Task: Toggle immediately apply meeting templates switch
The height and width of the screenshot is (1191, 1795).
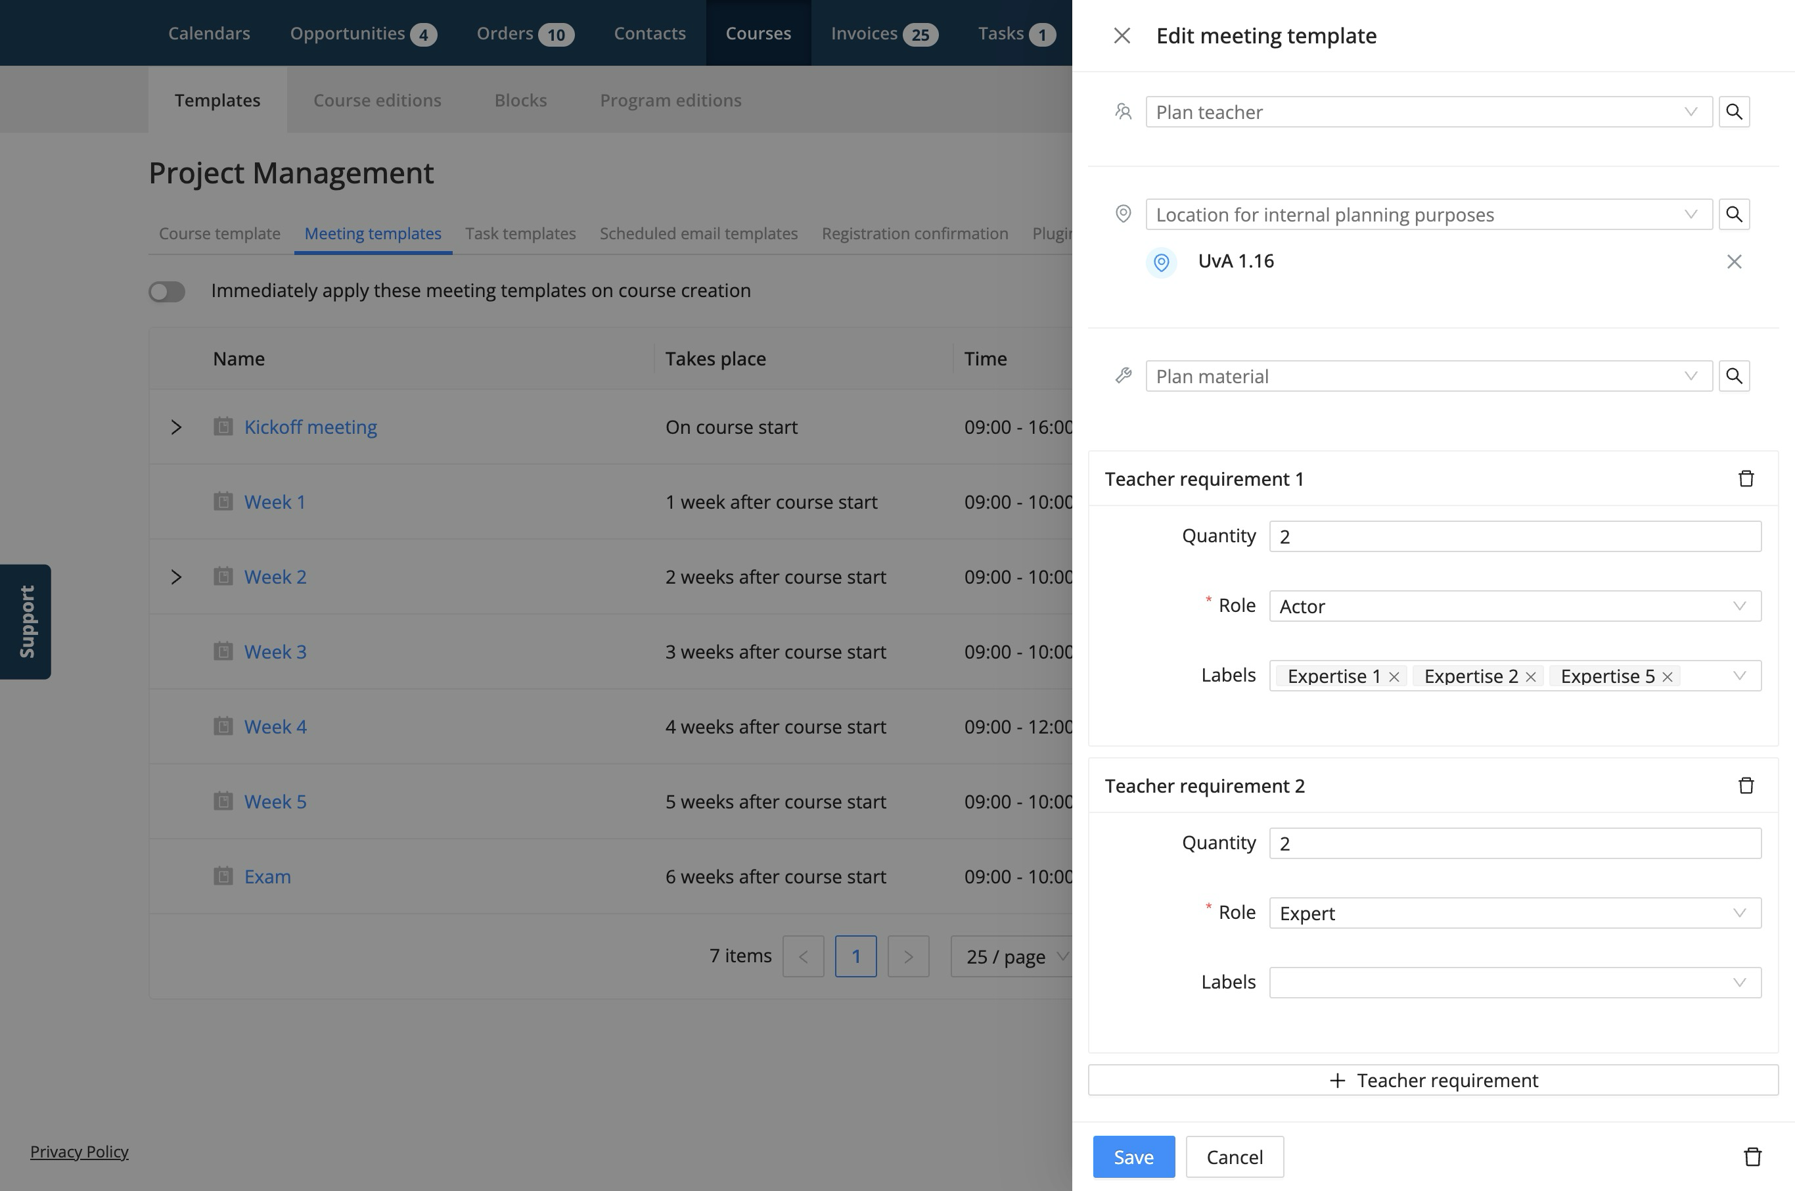Action: [167, 292]
